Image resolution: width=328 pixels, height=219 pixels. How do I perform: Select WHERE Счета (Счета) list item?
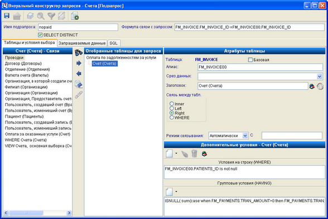click(26, 140)
